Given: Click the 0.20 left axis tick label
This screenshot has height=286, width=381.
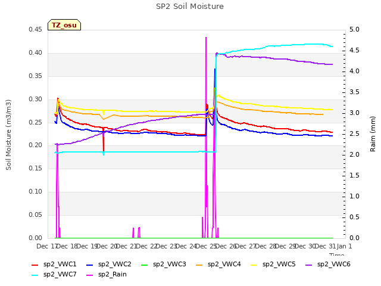Looking at the screenshot, I should (35, 145).
